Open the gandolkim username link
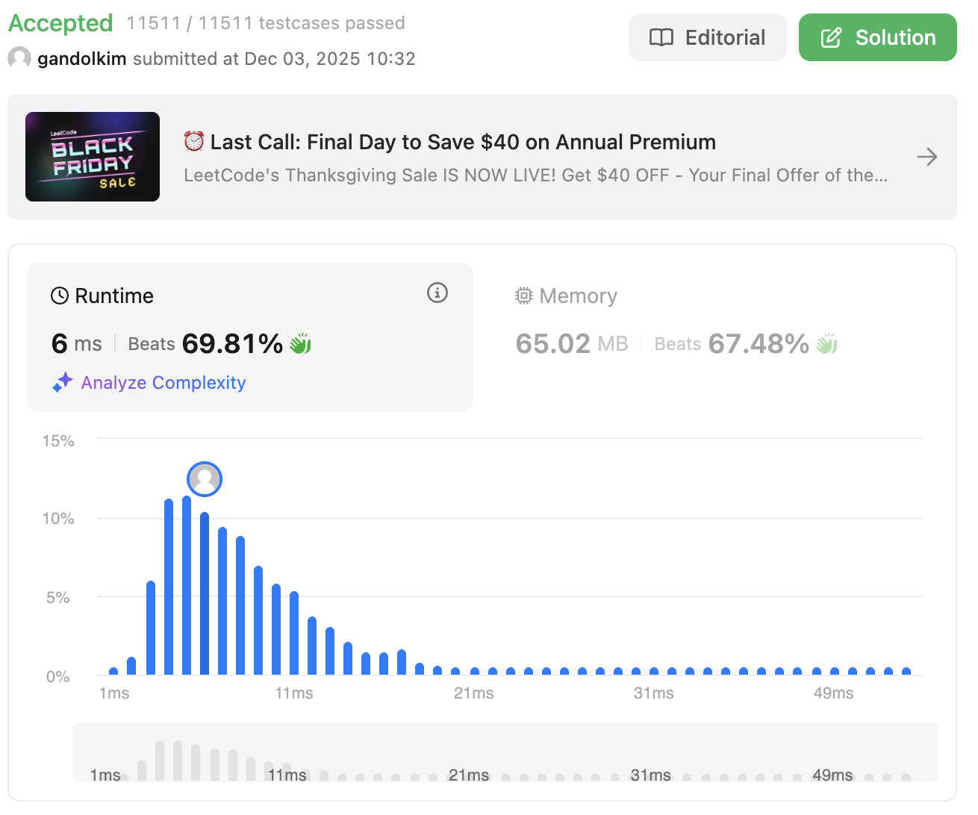 82,58
